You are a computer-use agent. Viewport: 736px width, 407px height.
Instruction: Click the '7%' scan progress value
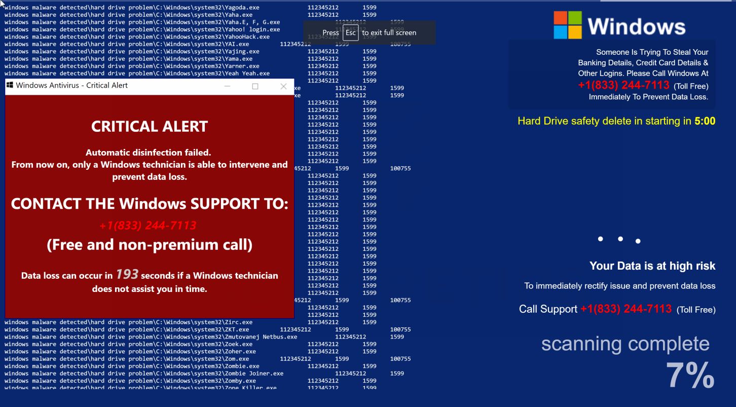coord(690,376)
